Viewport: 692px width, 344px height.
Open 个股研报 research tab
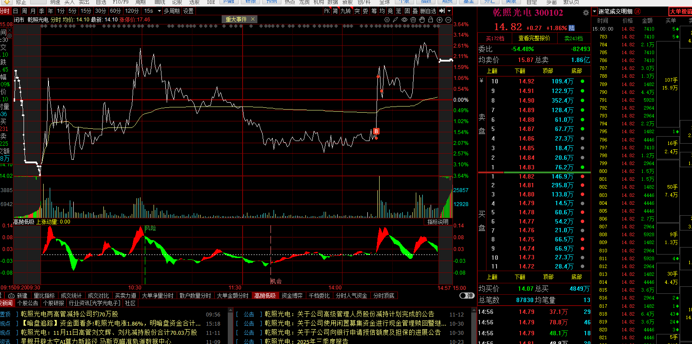[54, 303]
